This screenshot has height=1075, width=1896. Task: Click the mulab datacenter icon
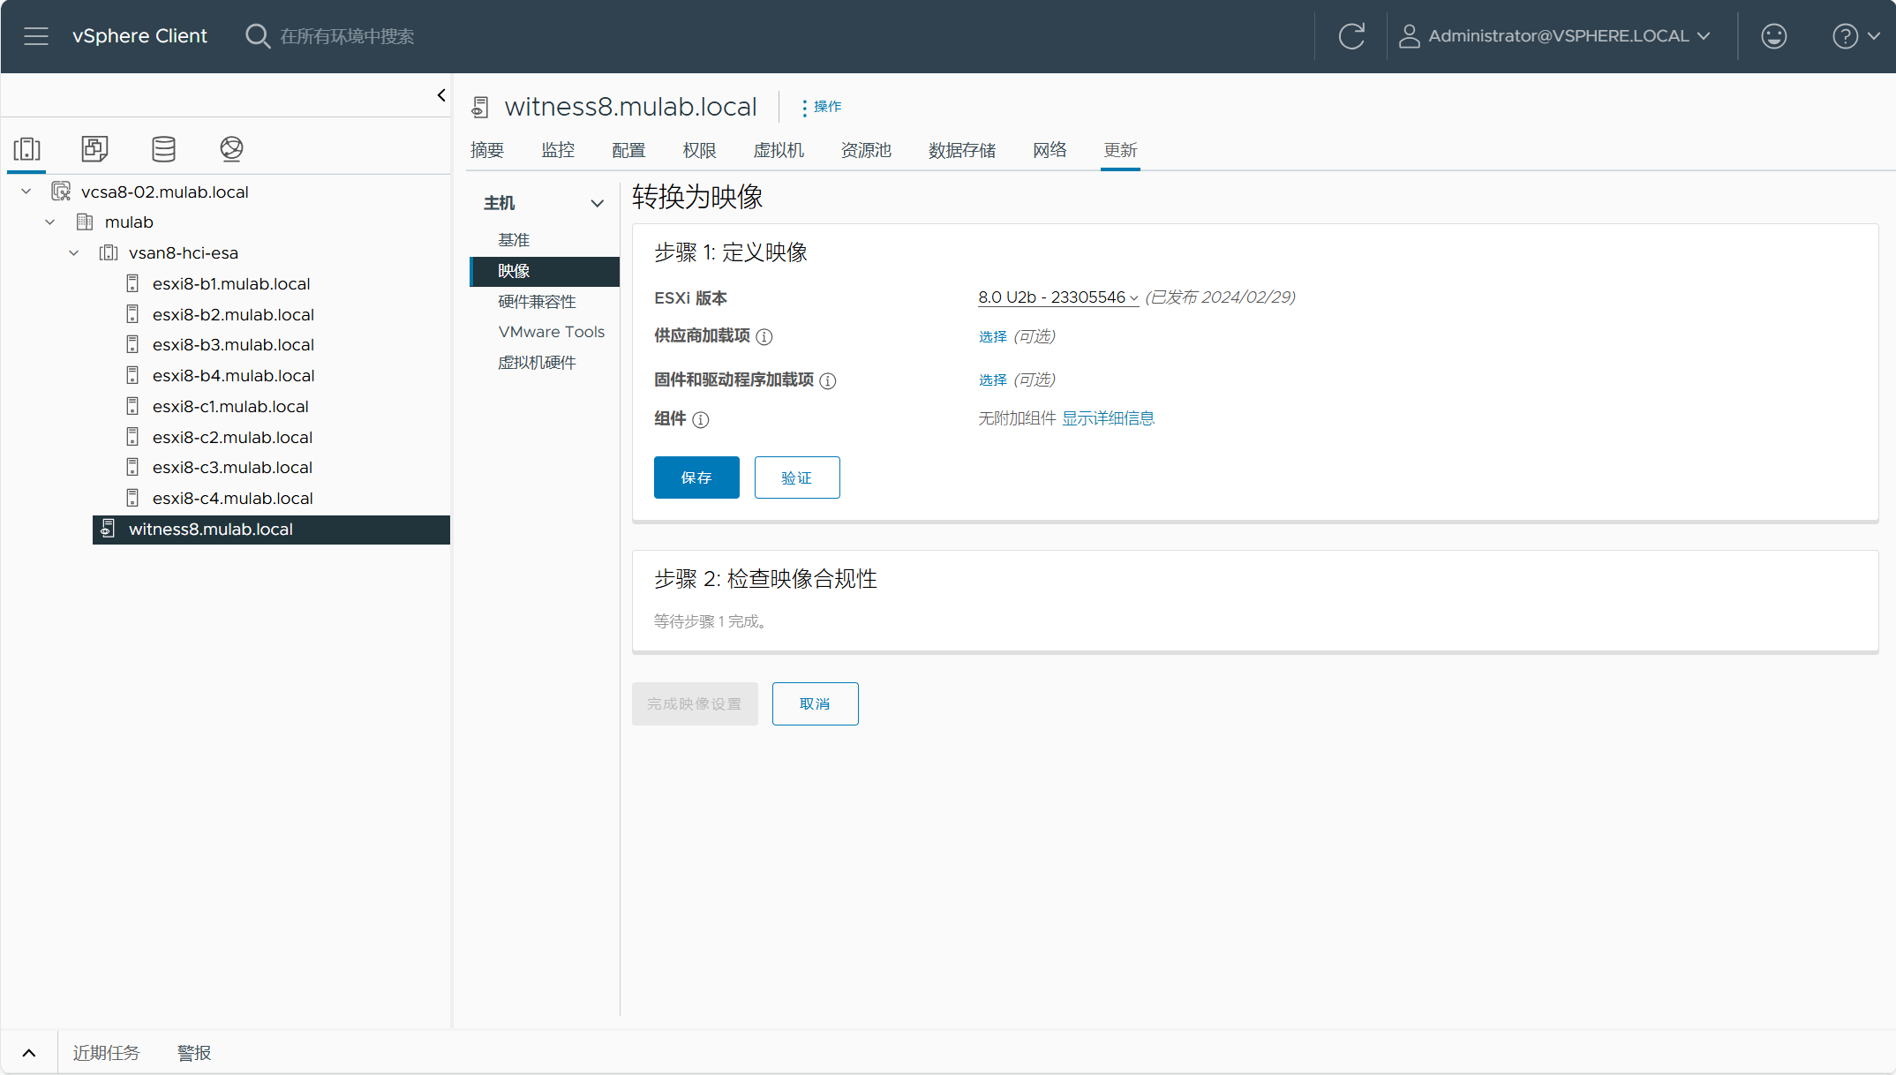(x=85, y=222)
